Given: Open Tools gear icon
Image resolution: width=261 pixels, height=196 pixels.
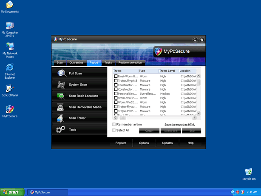Looking at the screenshot, I should point(61,130).
